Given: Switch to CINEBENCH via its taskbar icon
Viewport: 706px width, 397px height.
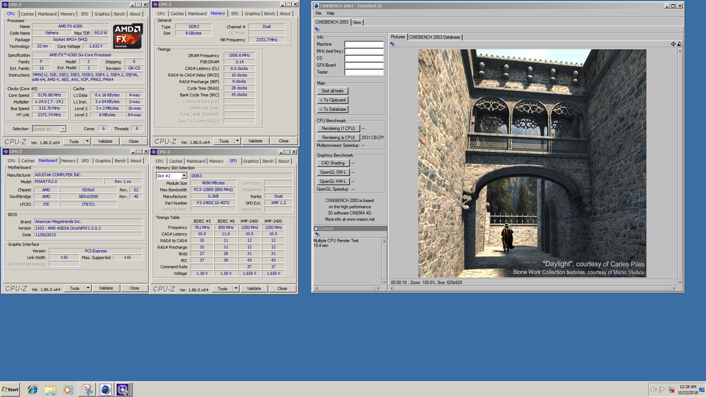Looking at the screenshot, I should pos(105,390).
